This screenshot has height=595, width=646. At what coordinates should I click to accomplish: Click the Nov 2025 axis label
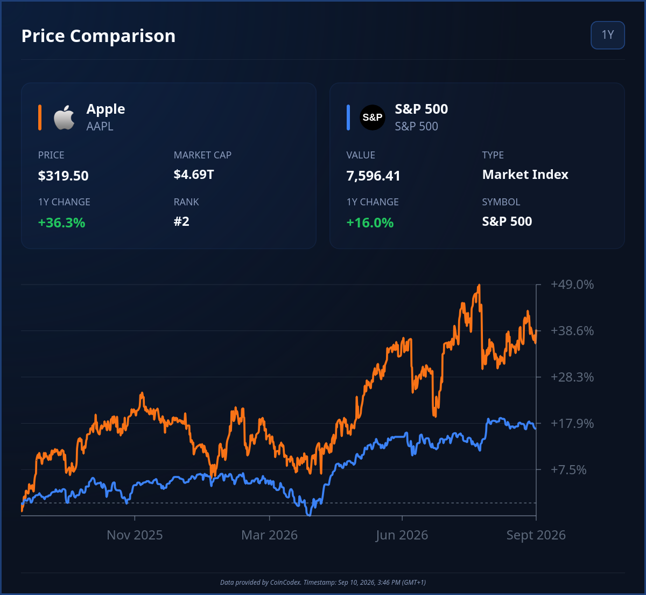point(135,535)
